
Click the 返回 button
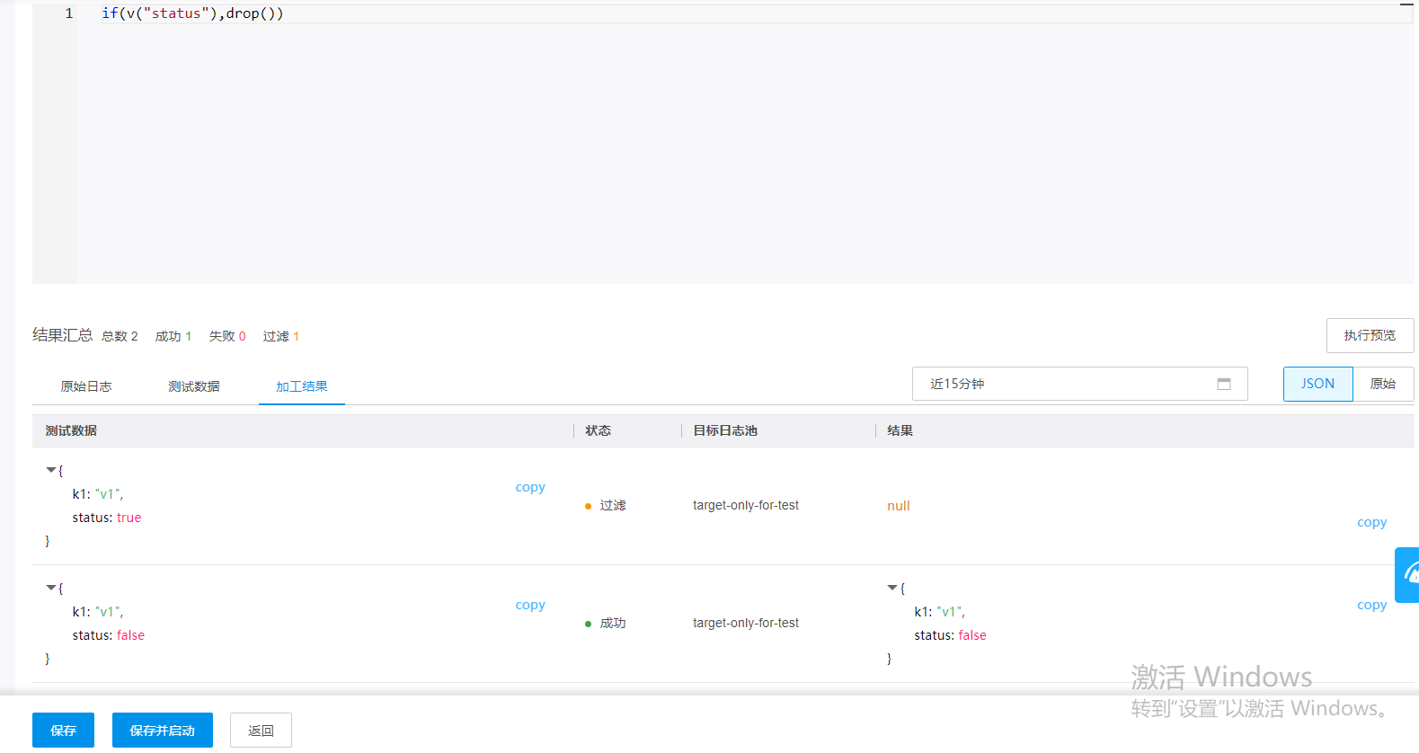[x=261, y=731]
